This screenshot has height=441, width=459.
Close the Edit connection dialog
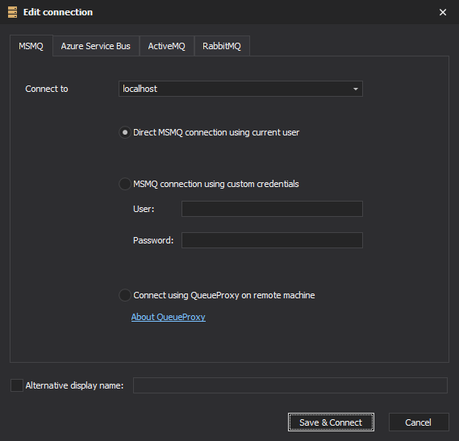(x=443, y=12)
